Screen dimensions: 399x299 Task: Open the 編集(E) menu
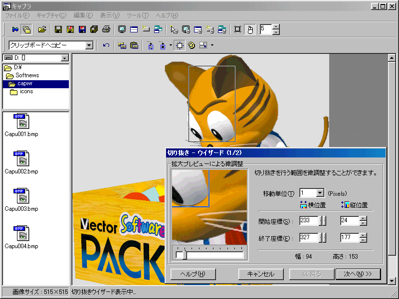(x=83, y=15)
